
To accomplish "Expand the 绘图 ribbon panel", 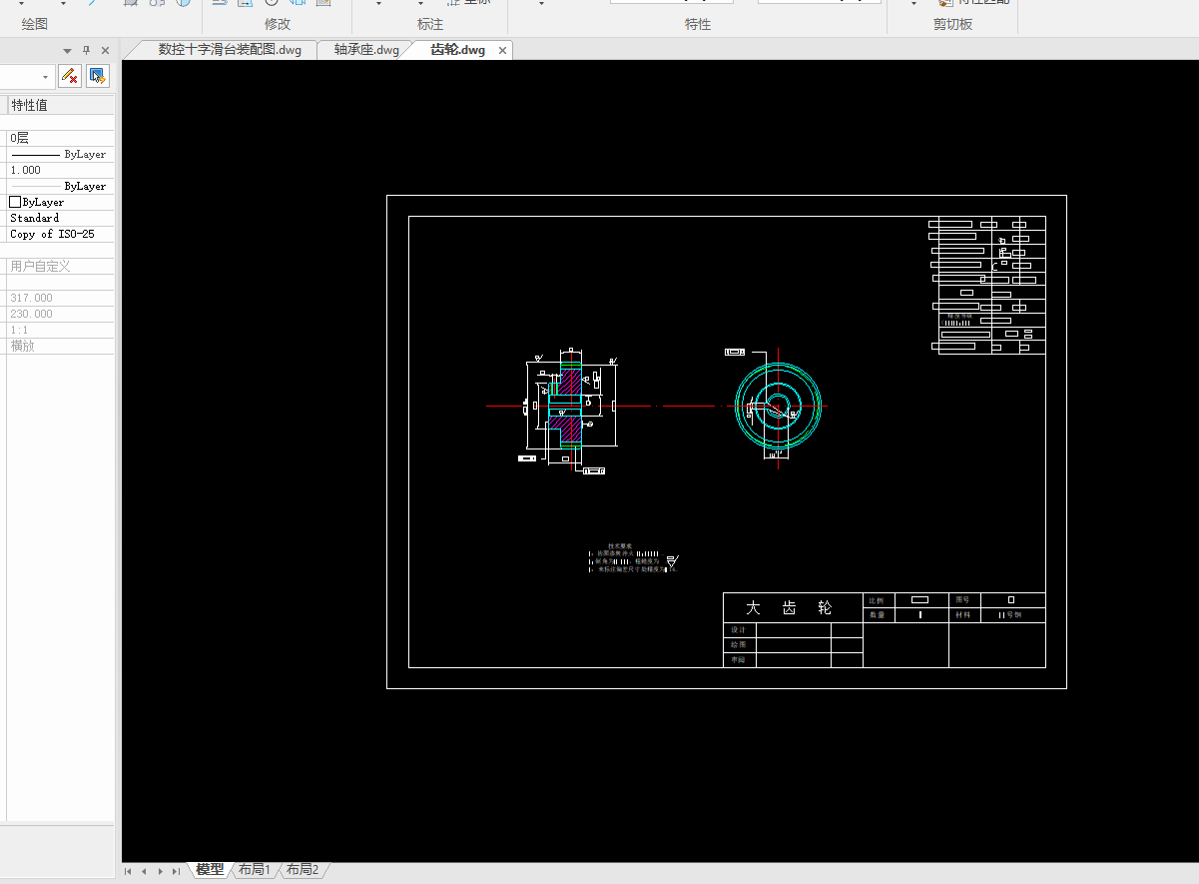I will click(x=34, y=24).
